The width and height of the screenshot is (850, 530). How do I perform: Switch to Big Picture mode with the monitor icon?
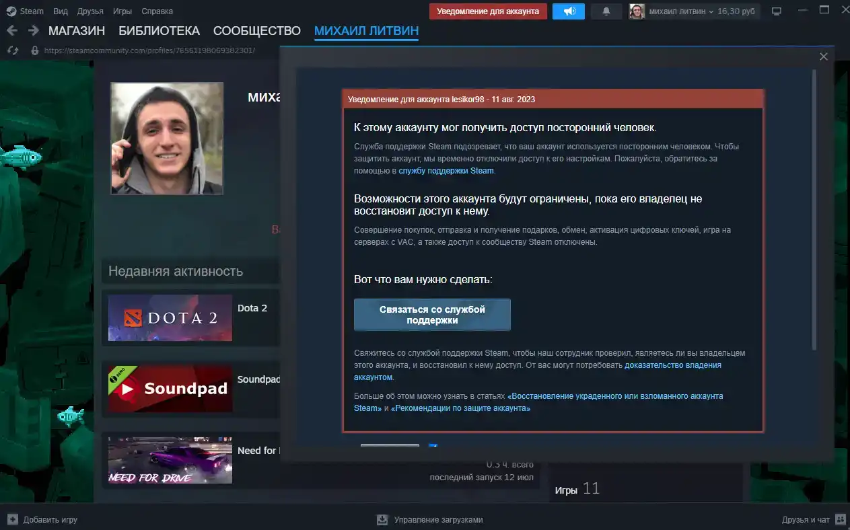[777, 11]
